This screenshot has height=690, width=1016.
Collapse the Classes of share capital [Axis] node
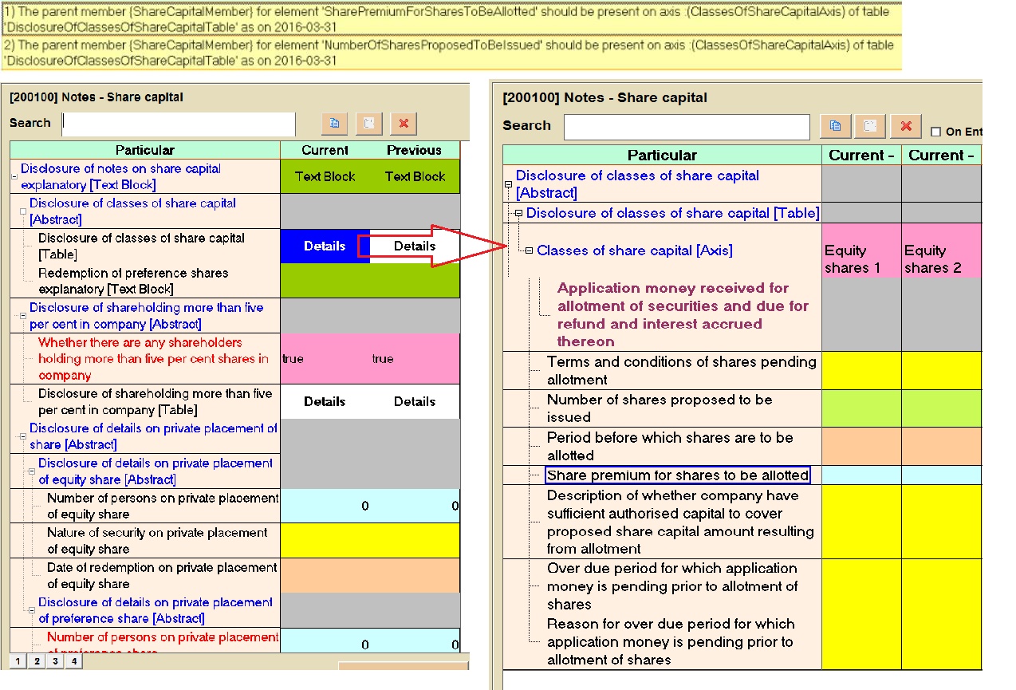coord(529,250)
